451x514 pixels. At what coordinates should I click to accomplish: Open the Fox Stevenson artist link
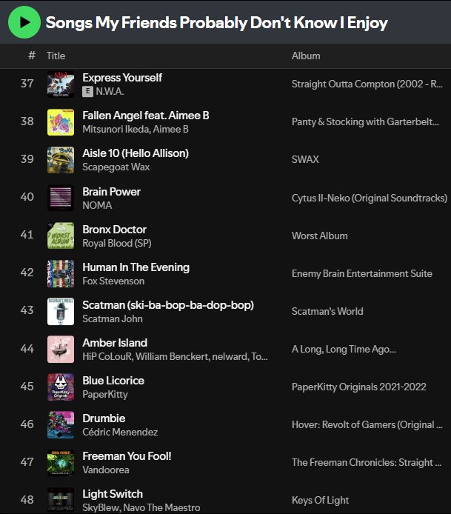(113, 281)
